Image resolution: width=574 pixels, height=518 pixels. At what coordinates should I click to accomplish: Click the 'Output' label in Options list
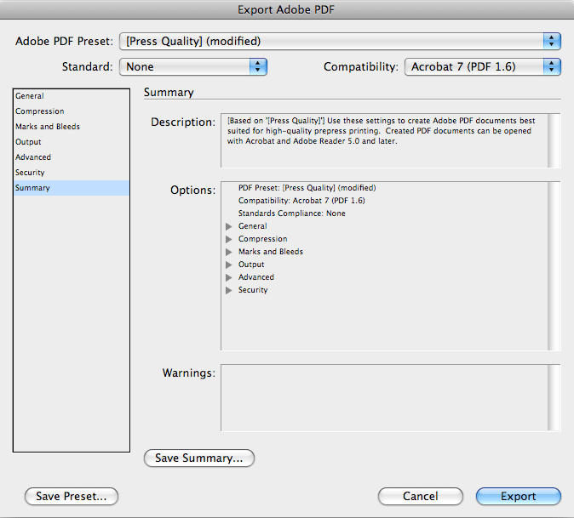click(x=251, y=265)
